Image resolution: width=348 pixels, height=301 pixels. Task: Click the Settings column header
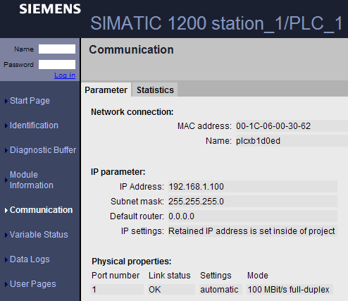click(x=216, y=276)
